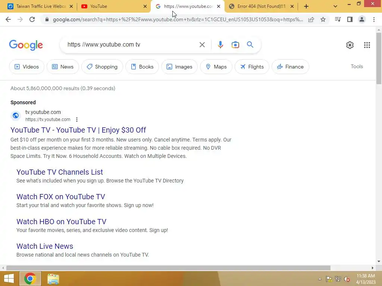This screenshot has height=286, width=382.
Task: Close the Error 404 tab
Action: click(292, 6)
